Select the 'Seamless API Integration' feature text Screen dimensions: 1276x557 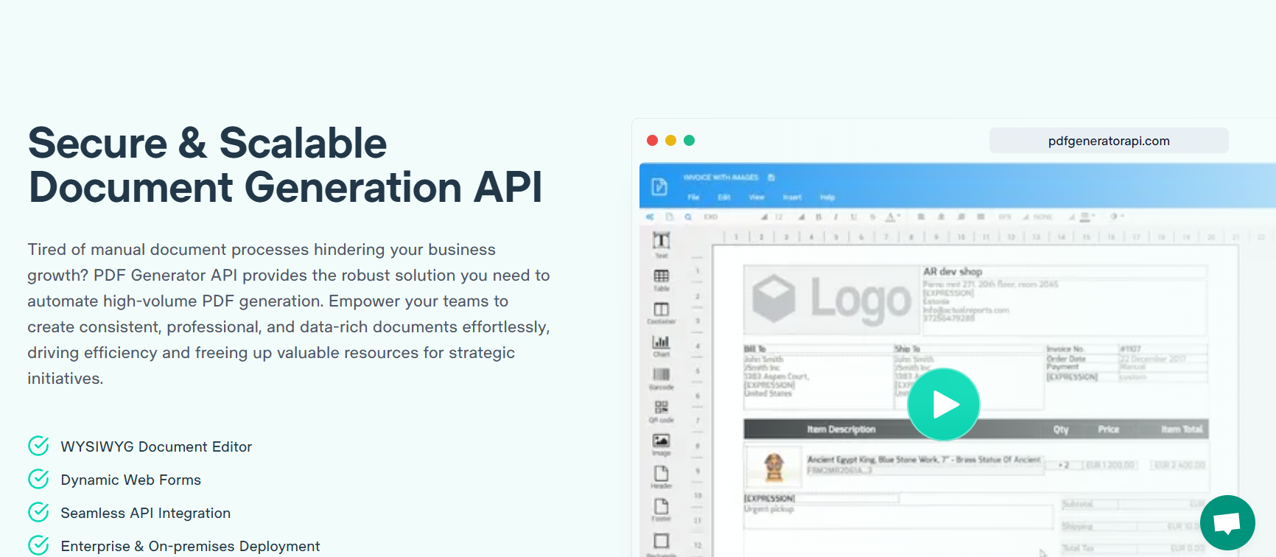[x=145, y=513]
